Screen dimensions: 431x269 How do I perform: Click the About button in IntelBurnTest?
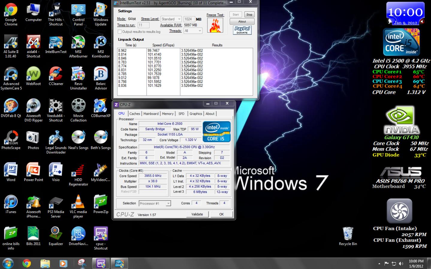(242, 22)
